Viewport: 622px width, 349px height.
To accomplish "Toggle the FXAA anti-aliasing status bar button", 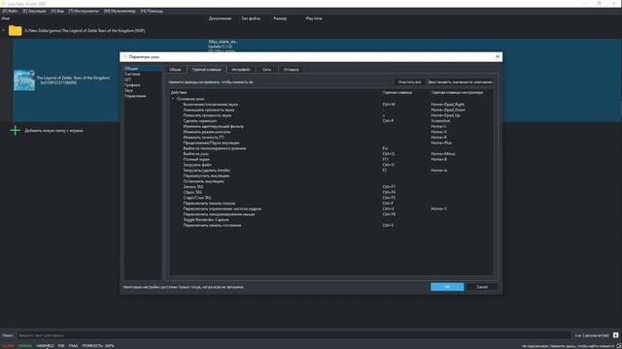I will click(74, 346).
